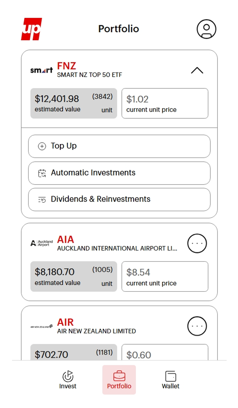Click the red UP logo

pos(31,29)
